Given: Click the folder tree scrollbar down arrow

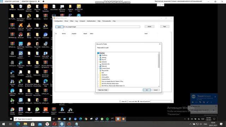Looking at the screenshot, I should 159,86.
